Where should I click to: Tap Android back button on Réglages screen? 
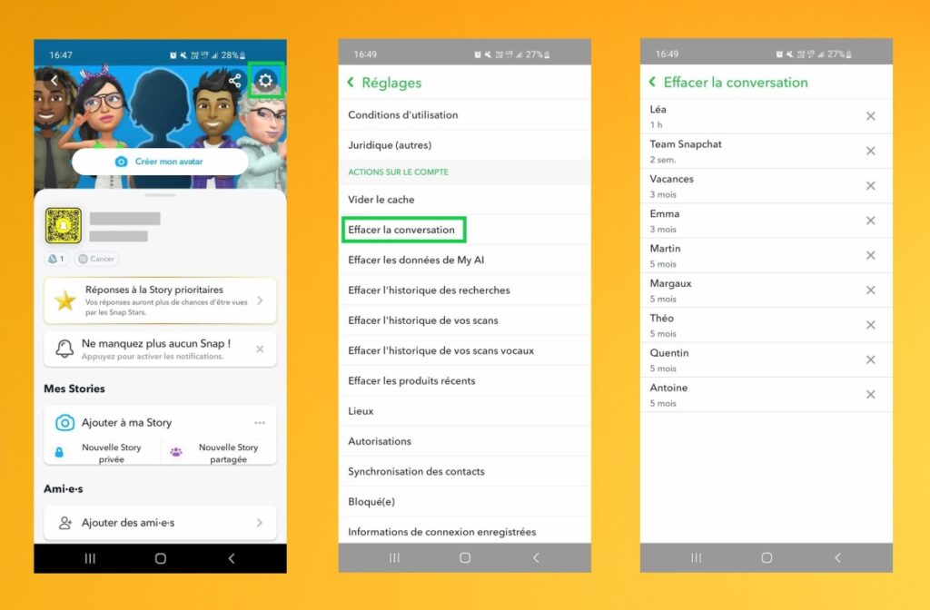tap(536, 558)
